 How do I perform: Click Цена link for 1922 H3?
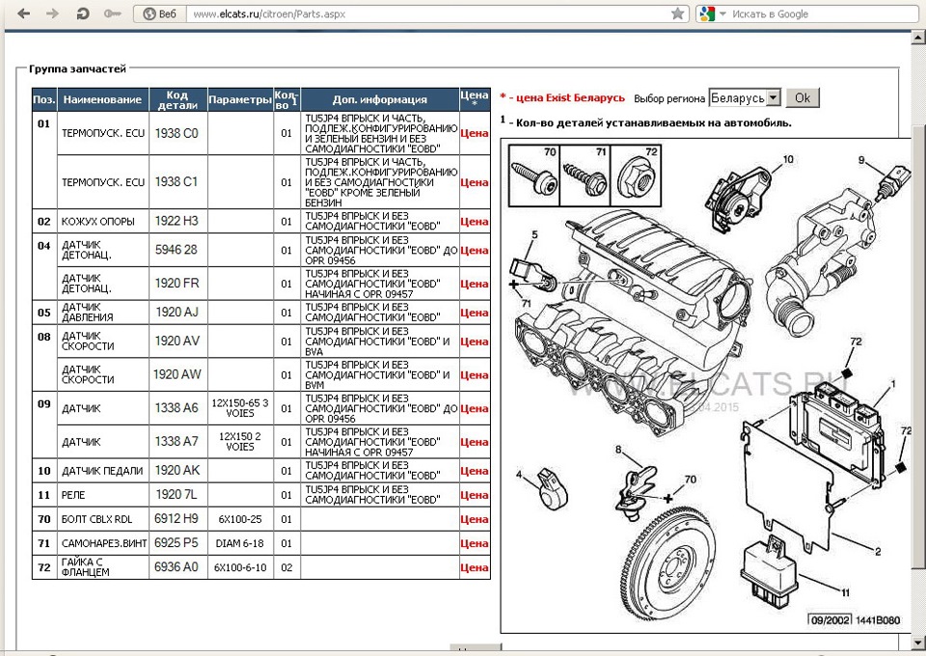pos(475,222)
